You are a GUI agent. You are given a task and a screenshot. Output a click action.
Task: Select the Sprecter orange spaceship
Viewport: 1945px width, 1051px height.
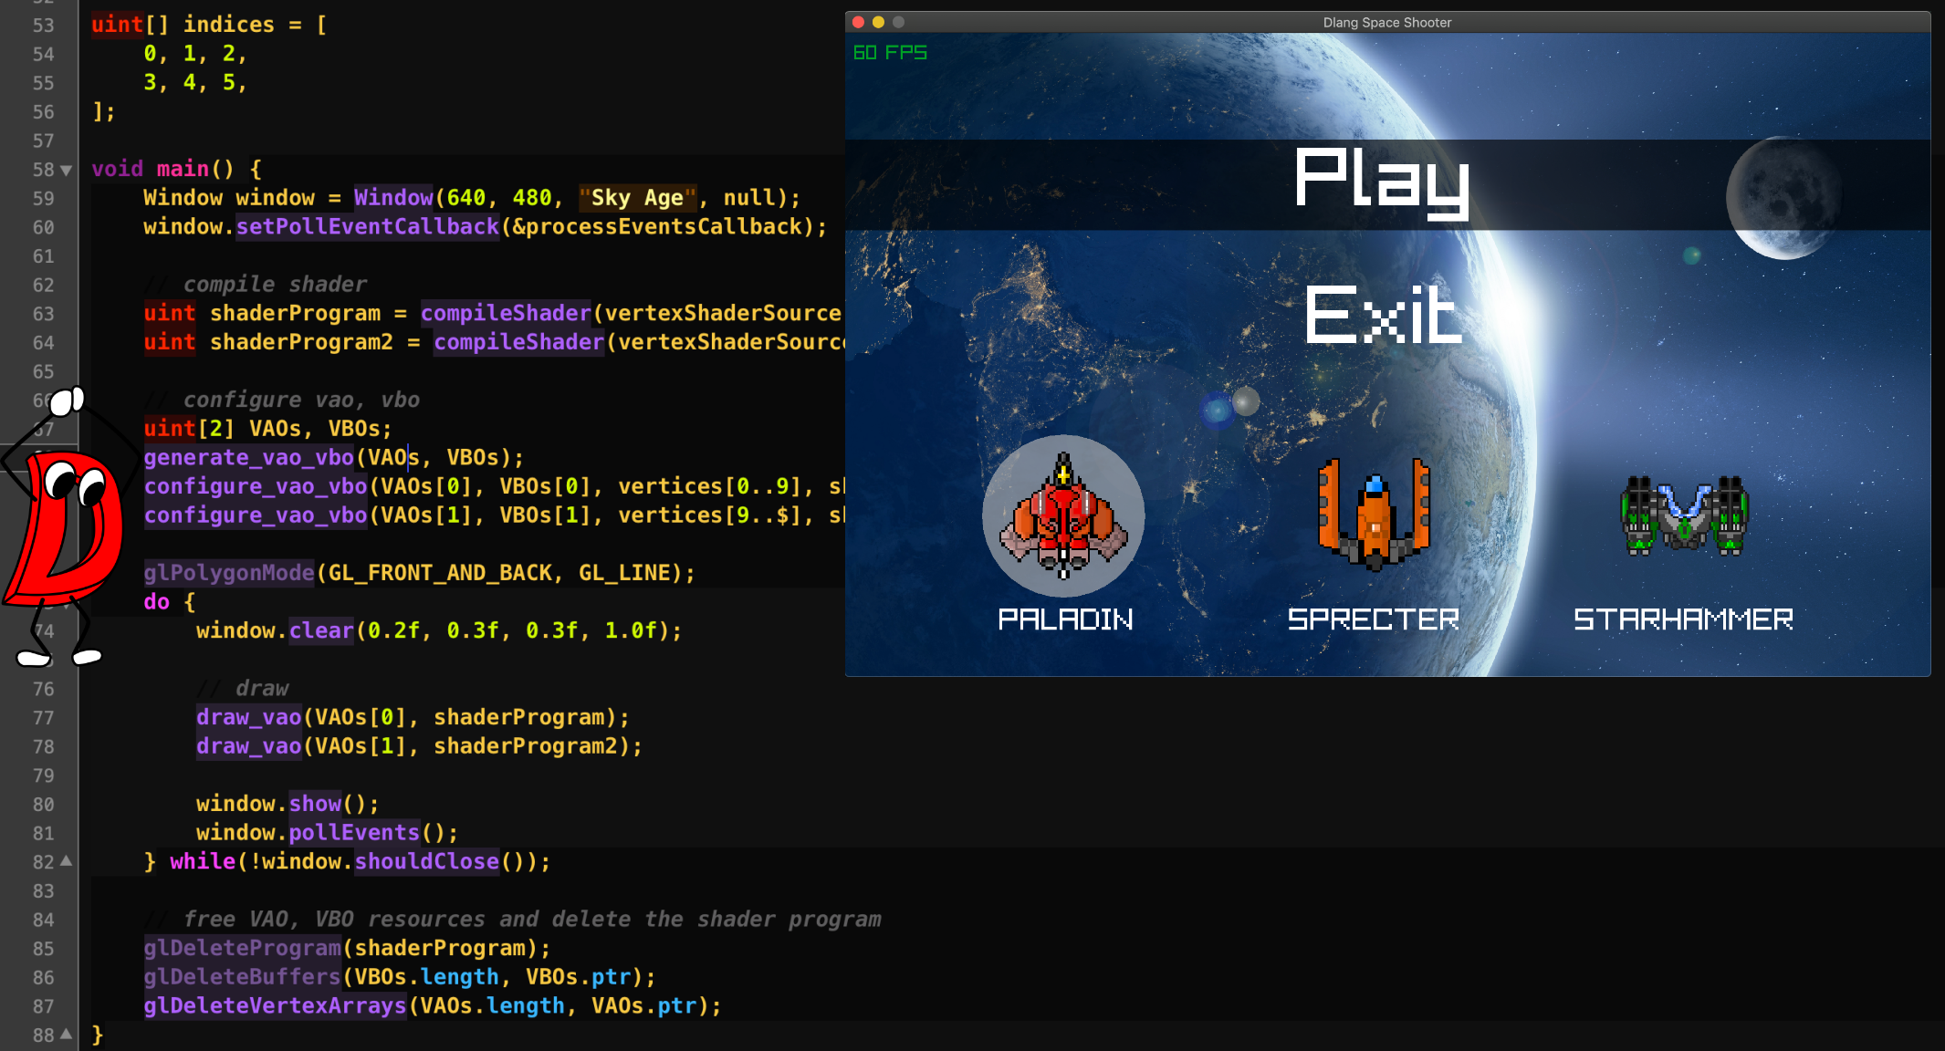point(1374,514)
